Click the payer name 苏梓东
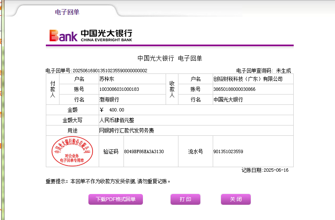This screenshot has height=220, width=335. coord(107,79)
